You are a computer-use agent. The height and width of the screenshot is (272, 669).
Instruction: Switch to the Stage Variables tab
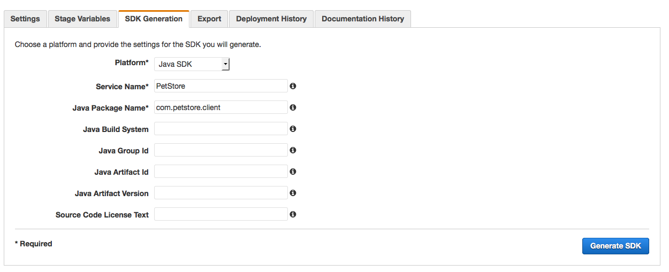[x=82, y=19]
